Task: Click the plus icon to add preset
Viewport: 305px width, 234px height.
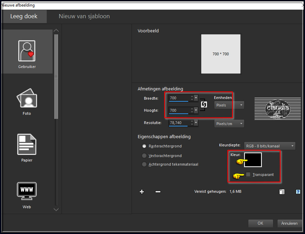Action: pyautogui.click(x=142, y=191)
